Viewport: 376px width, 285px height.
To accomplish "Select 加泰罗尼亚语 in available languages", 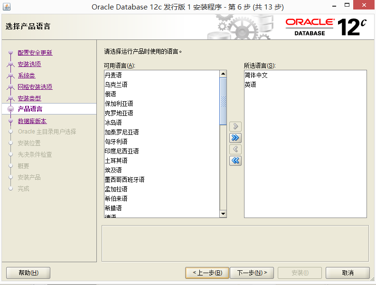I will (162, 132).
